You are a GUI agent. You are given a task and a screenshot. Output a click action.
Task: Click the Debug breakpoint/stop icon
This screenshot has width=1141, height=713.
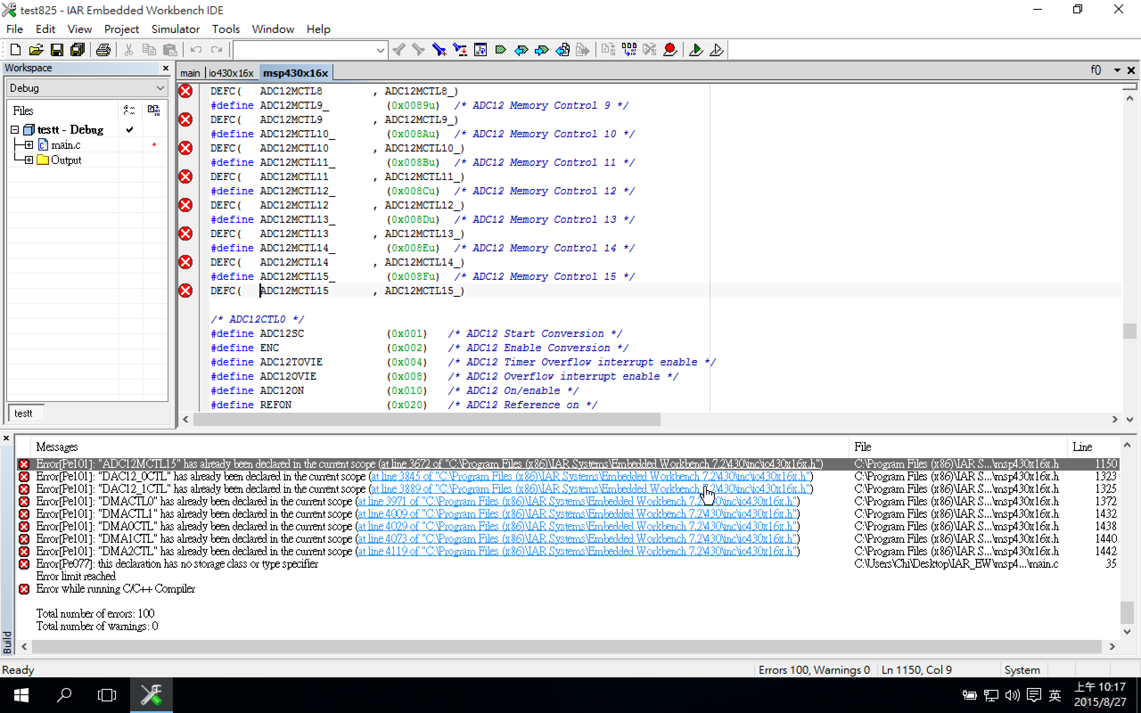(672, 50)
